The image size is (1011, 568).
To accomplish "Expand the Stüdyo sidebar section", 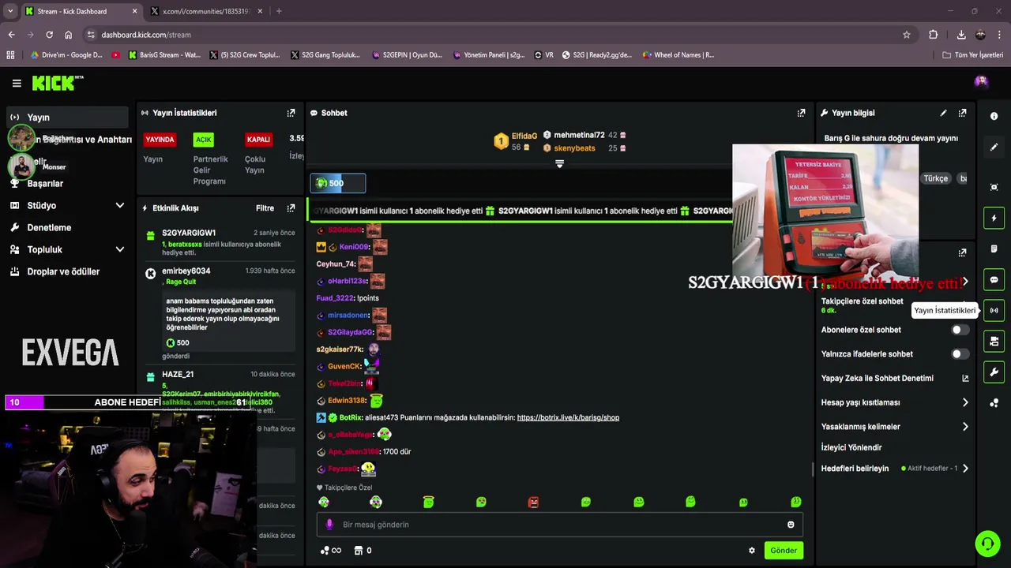I will [x=120, y=205].
